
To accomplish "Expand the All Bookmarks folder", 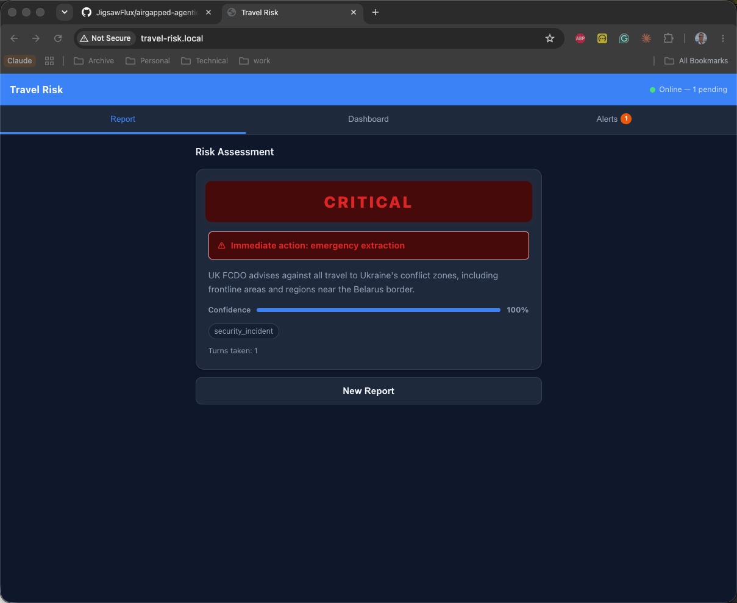I will [x=696, y=61].
